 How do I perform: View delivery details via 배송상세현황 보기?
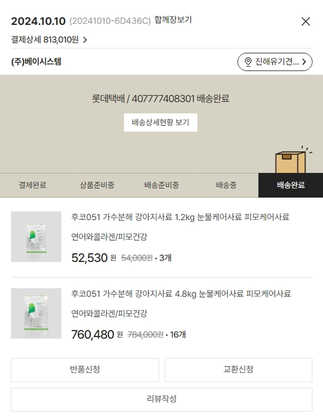pyautogui.click(x=160, y=122)
